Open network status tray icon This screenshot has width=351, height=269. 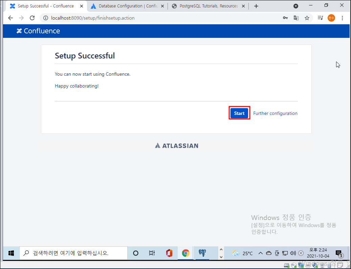coord(285,253)
